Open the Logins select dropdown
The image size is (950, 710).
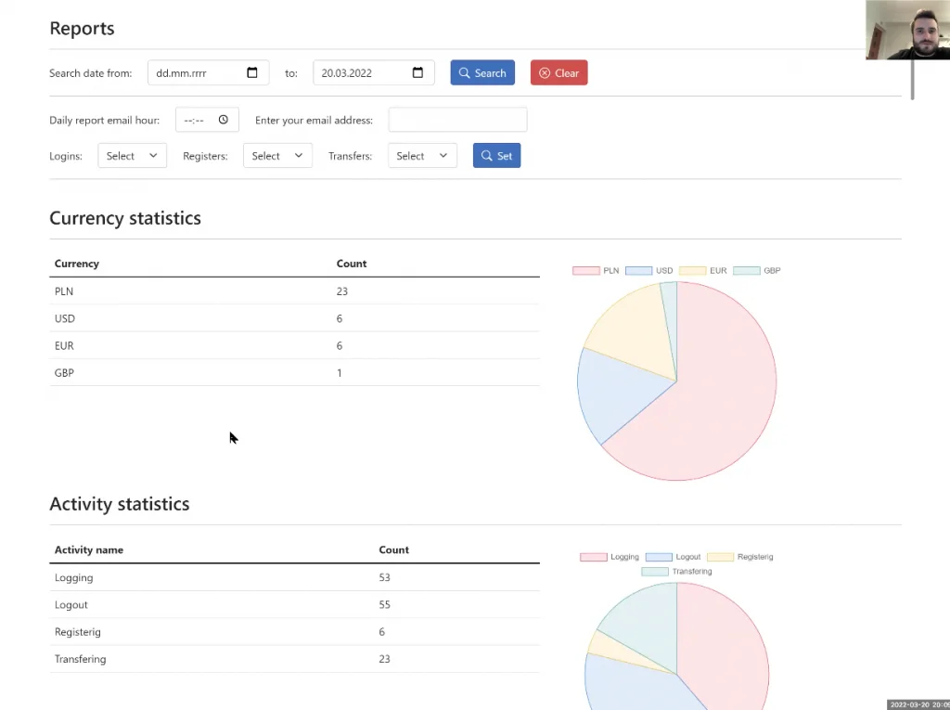[132, 156]
